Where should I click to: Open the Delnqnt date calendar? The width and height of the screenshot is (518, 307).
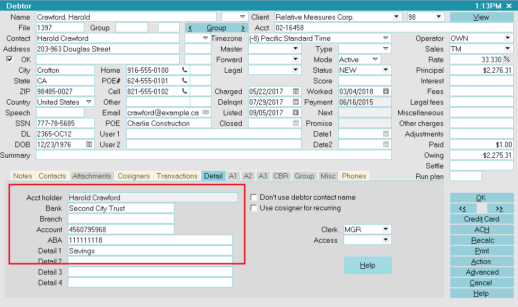296,102
